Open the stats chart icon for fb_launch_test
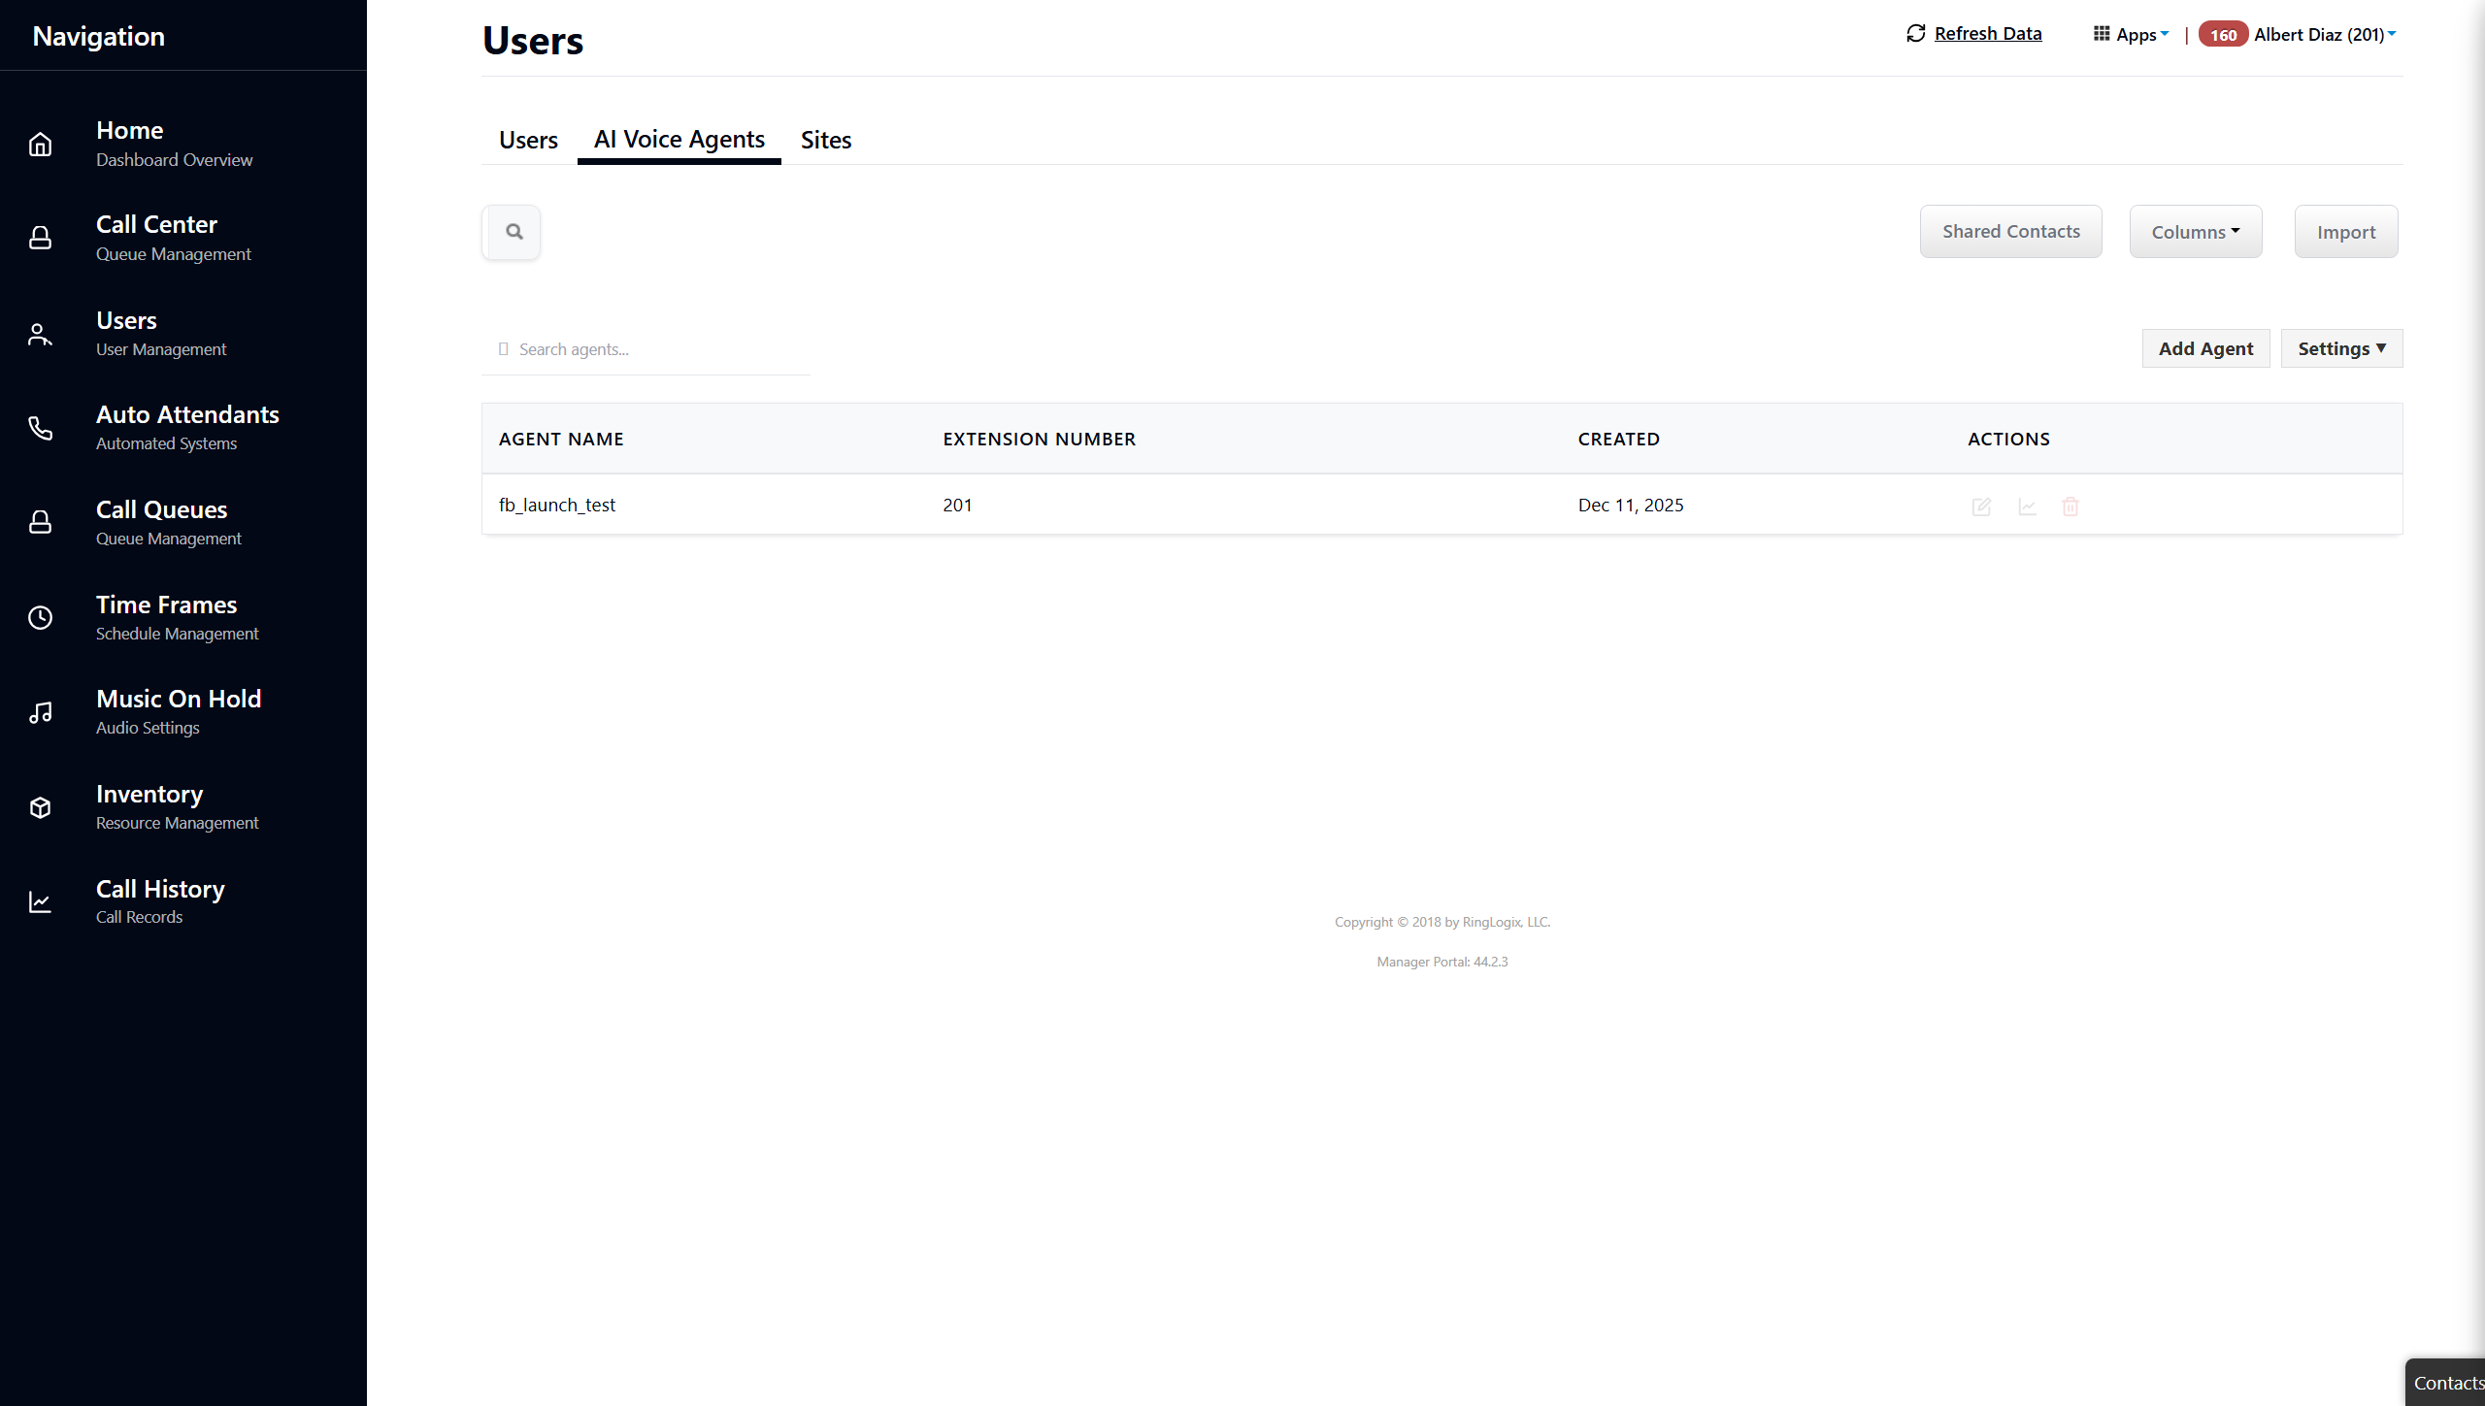Image resolution: width=2485 pixels, height=1406 pixels. point(2027,507)
